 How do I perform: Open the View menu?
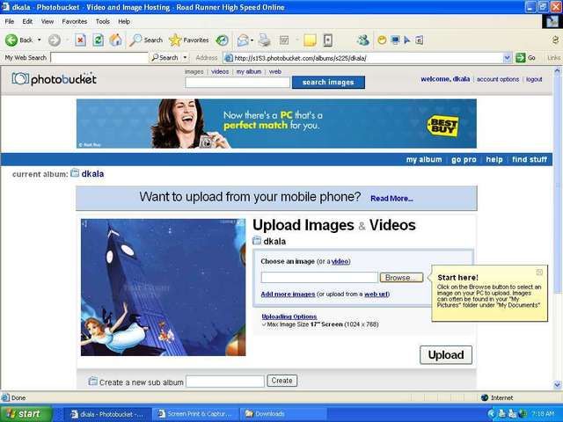pos(48,21)
